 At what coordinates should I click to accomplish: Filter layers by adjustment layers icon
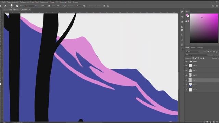click(208, 52)
